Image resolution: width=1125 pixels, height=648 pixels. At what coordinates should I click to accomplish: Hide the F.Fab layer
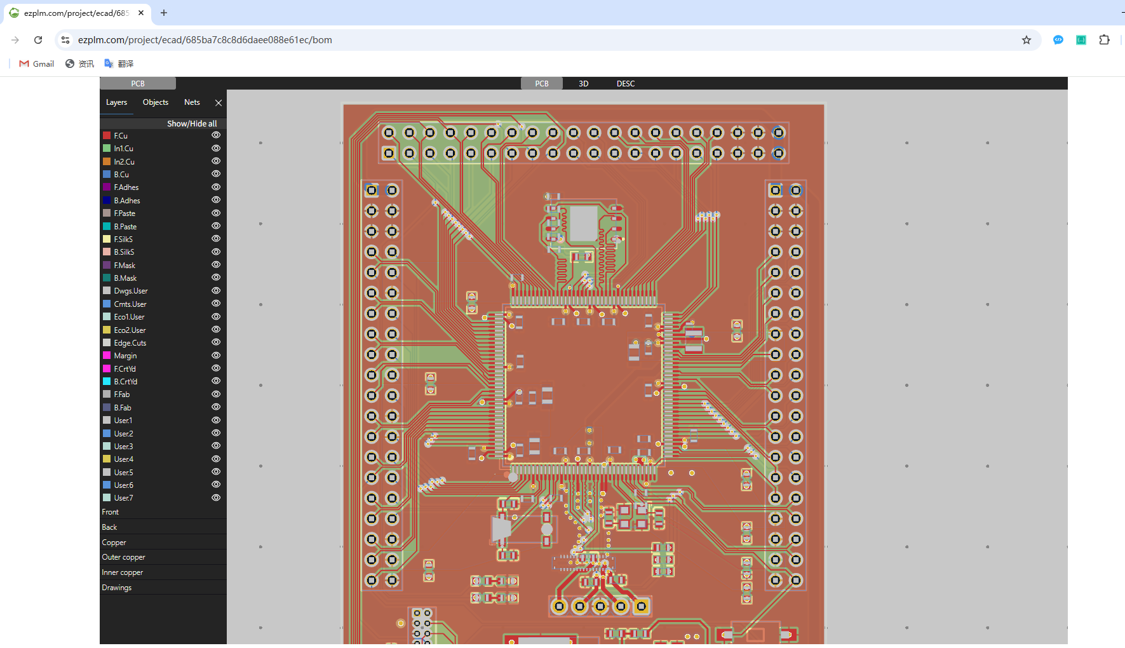pos(216,394)
